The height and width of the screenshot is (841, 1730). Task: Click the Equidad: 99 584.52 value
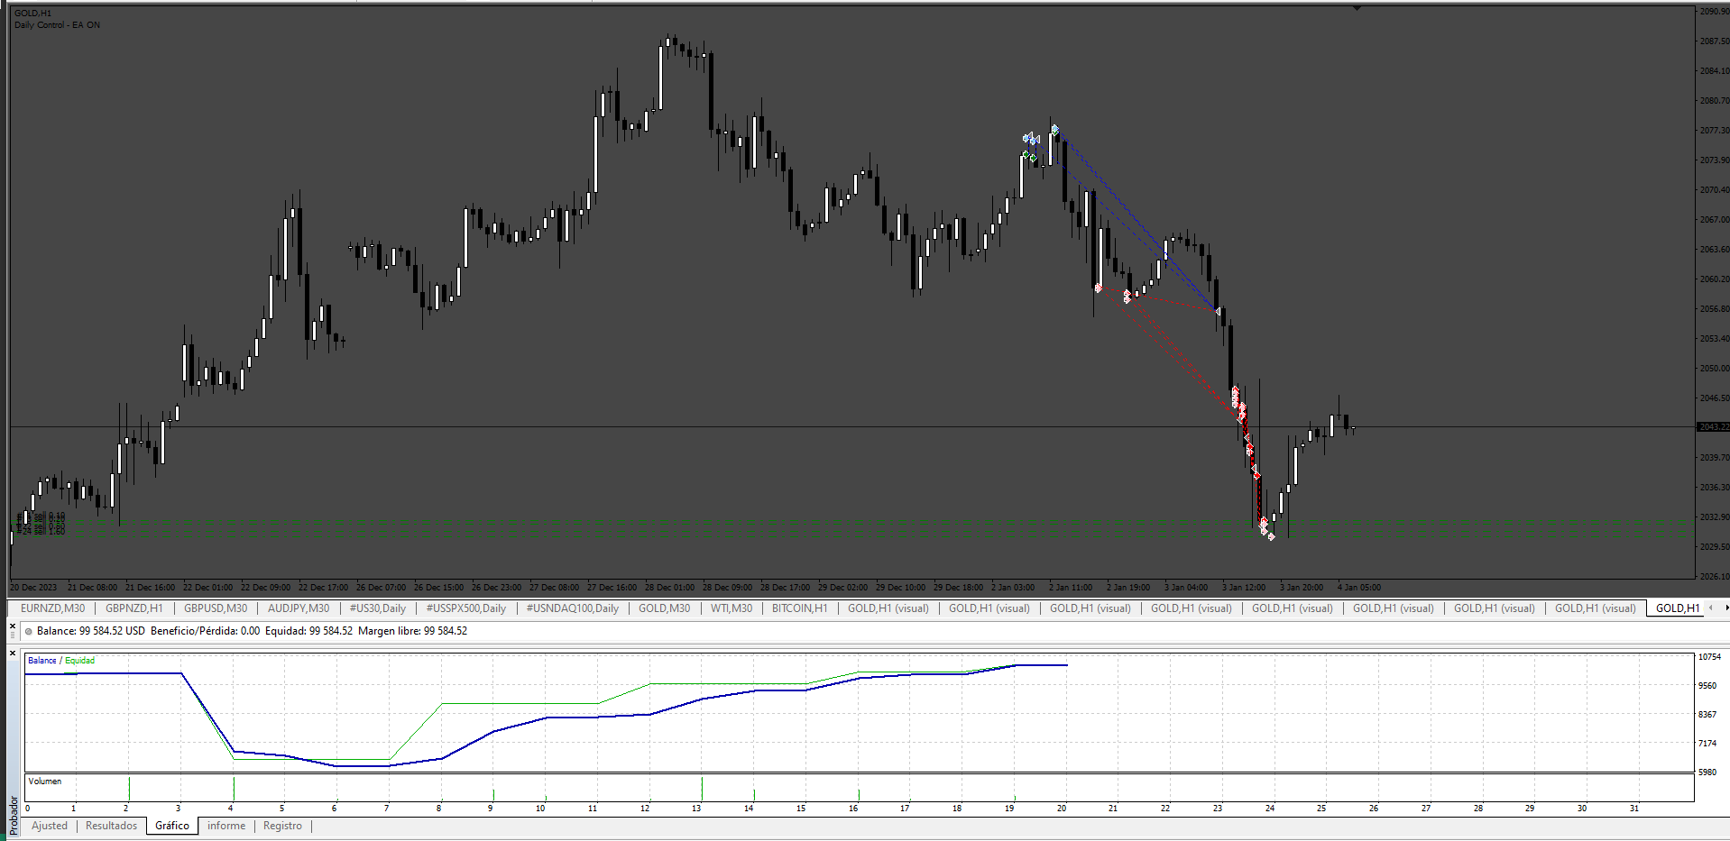(x=308, y=631)
